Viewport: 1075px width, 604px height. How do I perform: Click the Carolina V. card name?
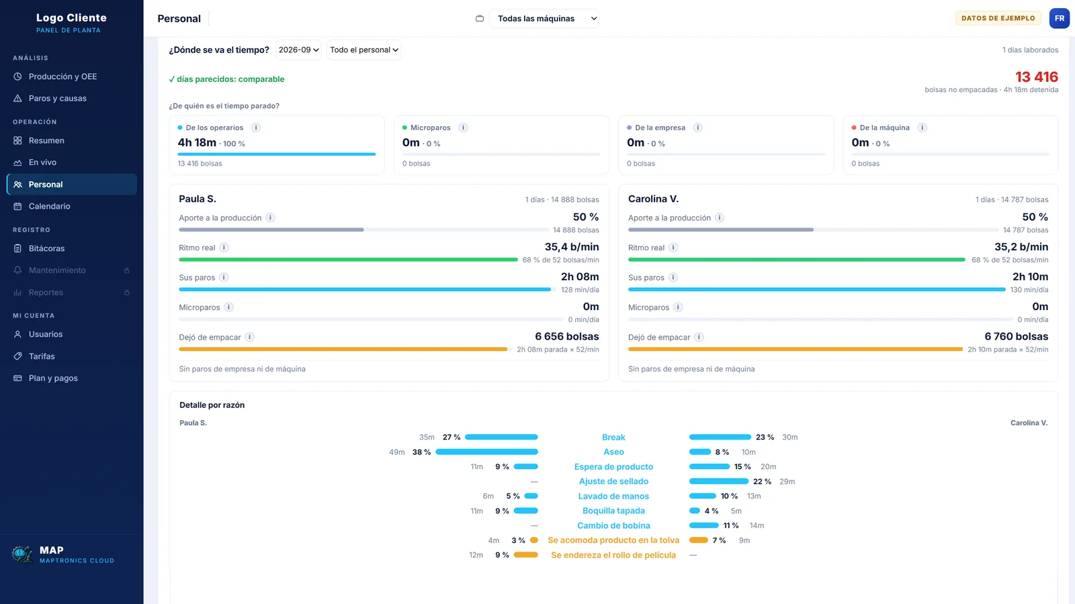pos(653,199)
